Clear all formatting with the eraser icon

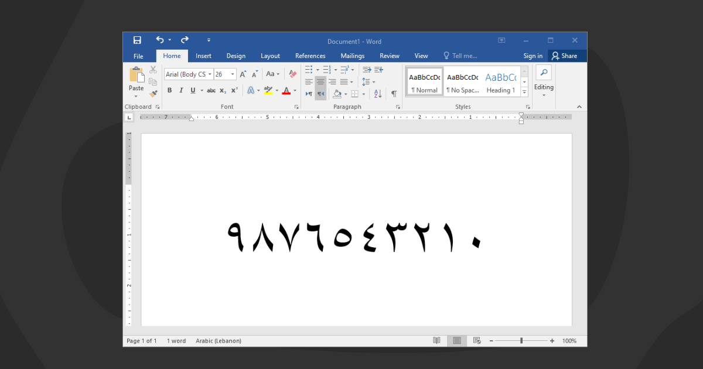point(292,74)
